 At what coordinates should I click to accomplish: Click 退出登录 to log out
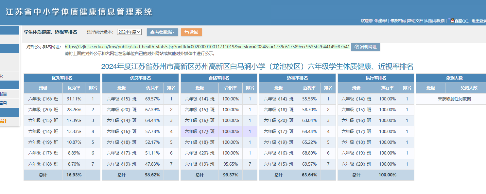click(478, 21)
